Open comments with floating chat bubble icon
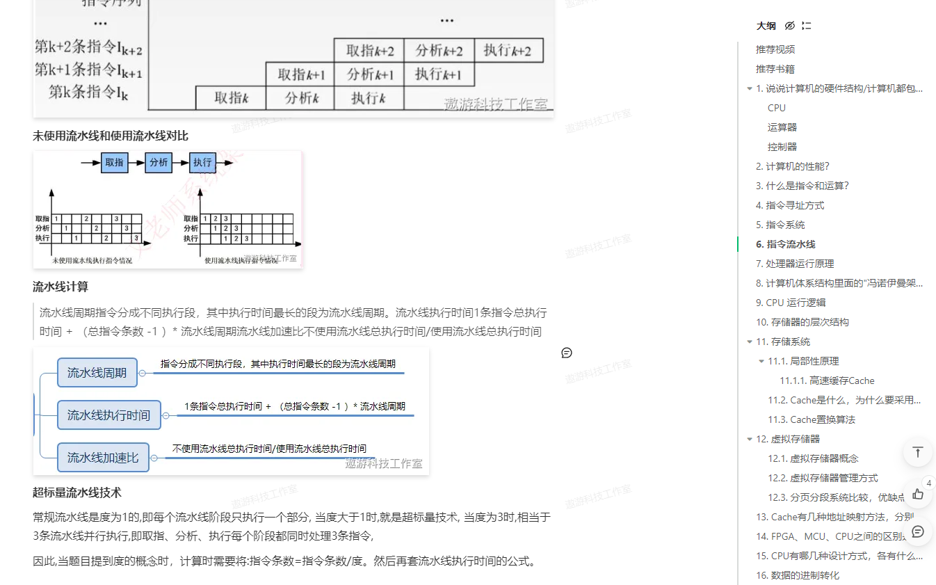The image size is (936, 585). coord(917,531)
